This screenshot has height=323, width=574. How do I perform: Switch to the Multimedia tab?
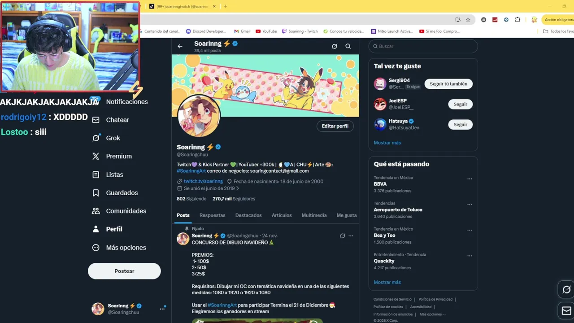click(x=314, y=215)
